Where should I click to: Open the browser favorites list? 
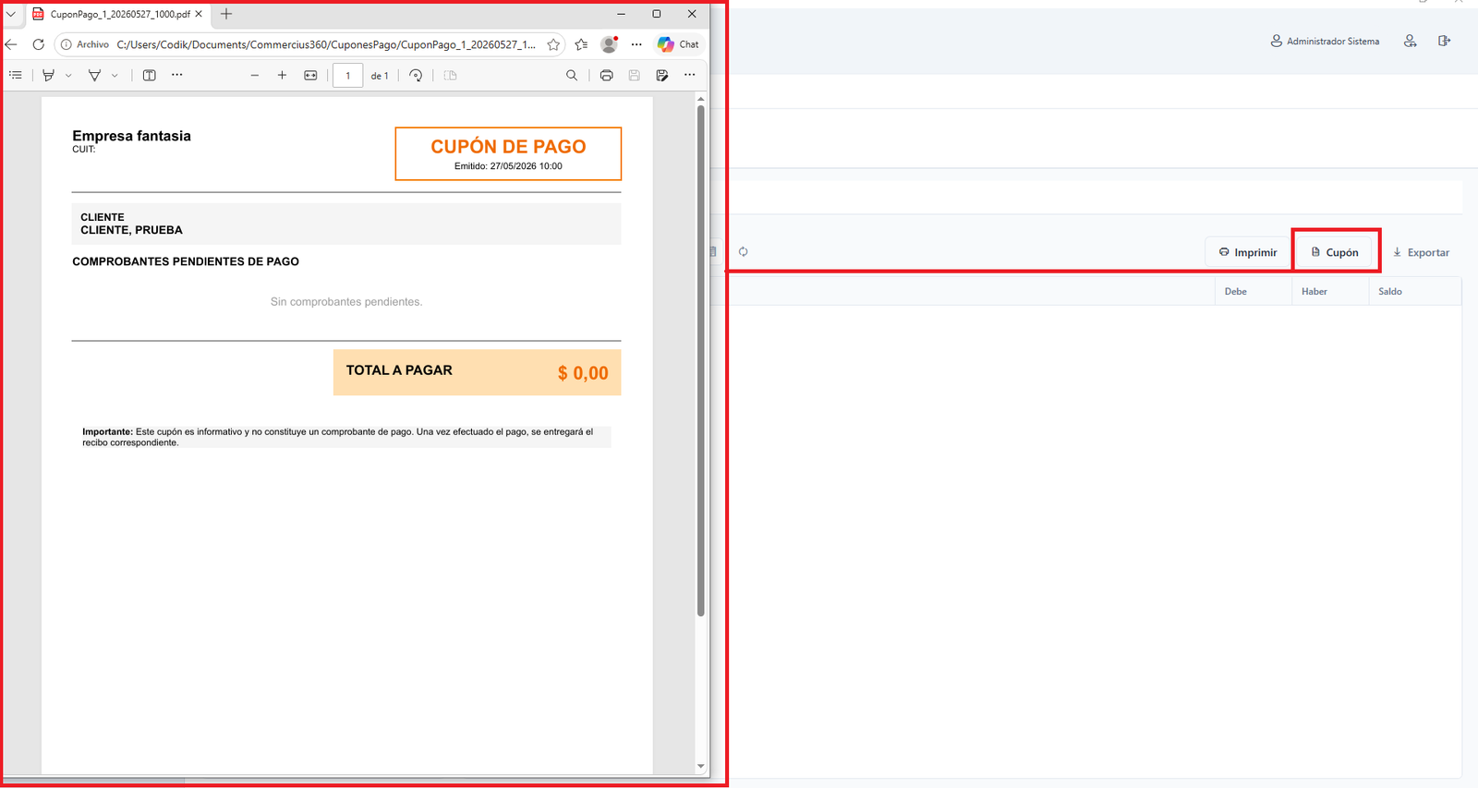(581, 44)
